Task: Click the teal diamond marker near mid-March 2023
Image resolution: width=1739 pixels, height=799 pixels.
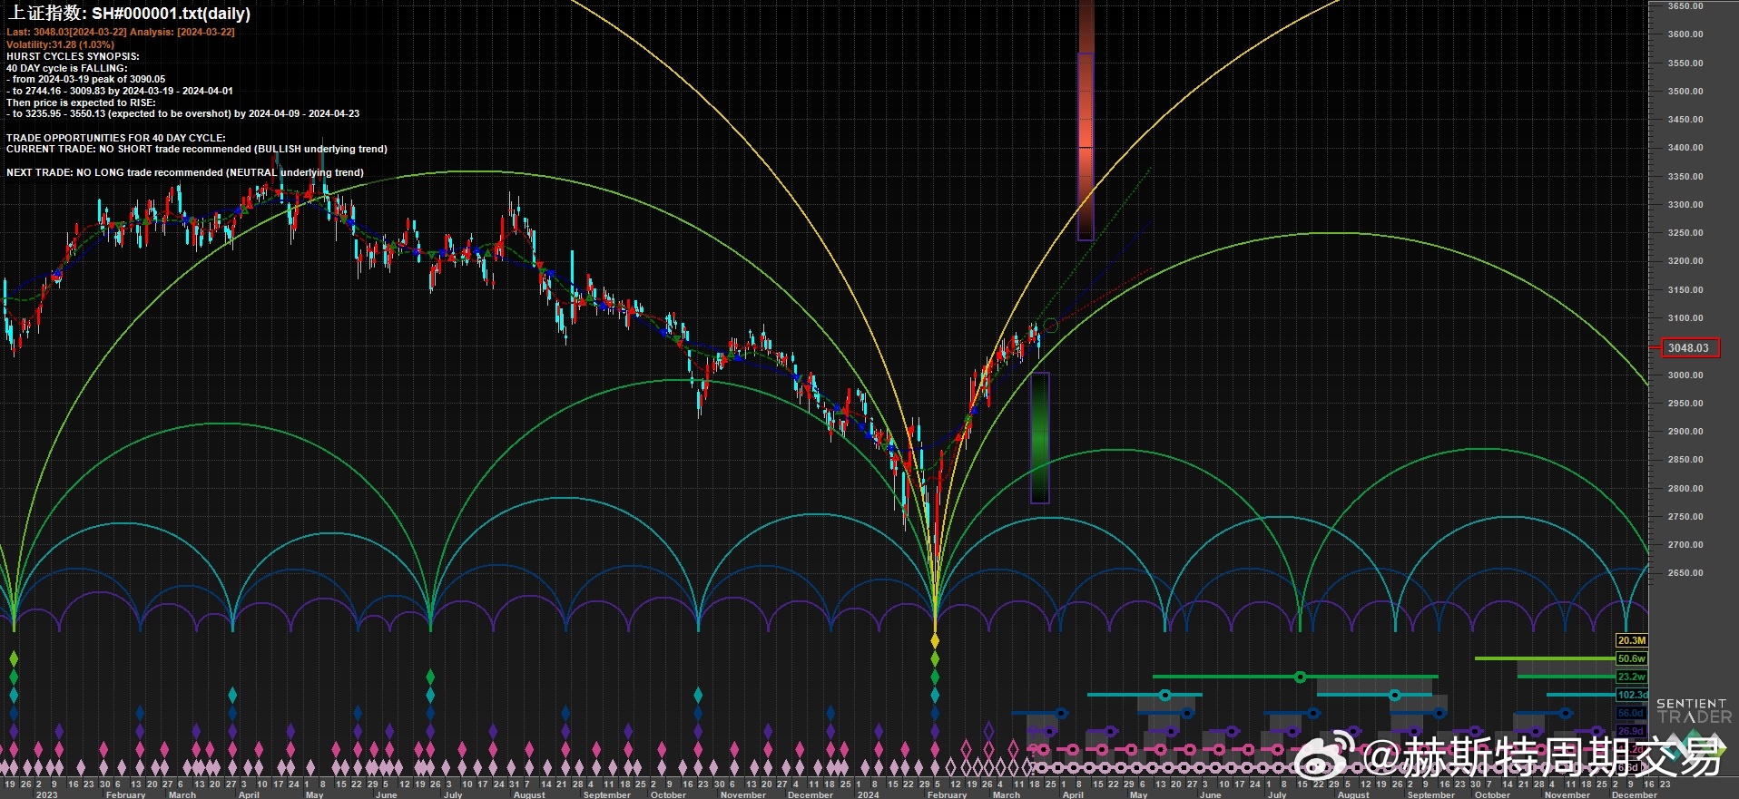Action: click(232, 696)
